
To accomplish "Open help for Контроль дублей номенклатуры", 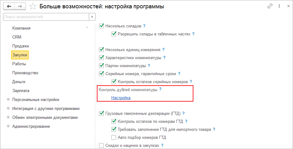I will (x=160, y=89).
